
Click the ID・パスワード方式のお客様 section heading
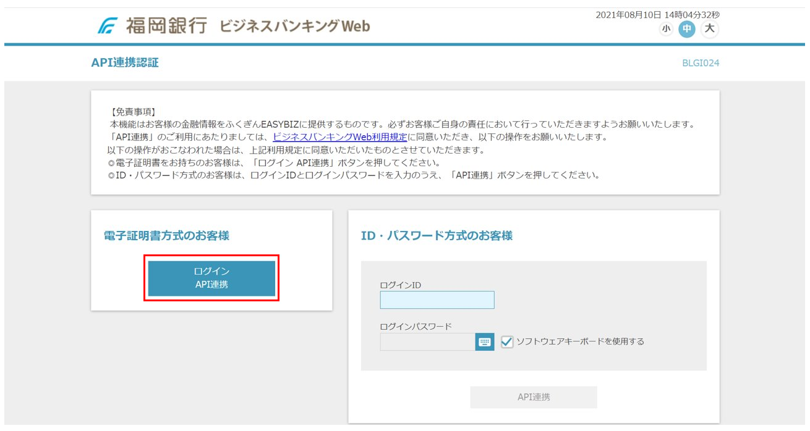coord(437,235)
